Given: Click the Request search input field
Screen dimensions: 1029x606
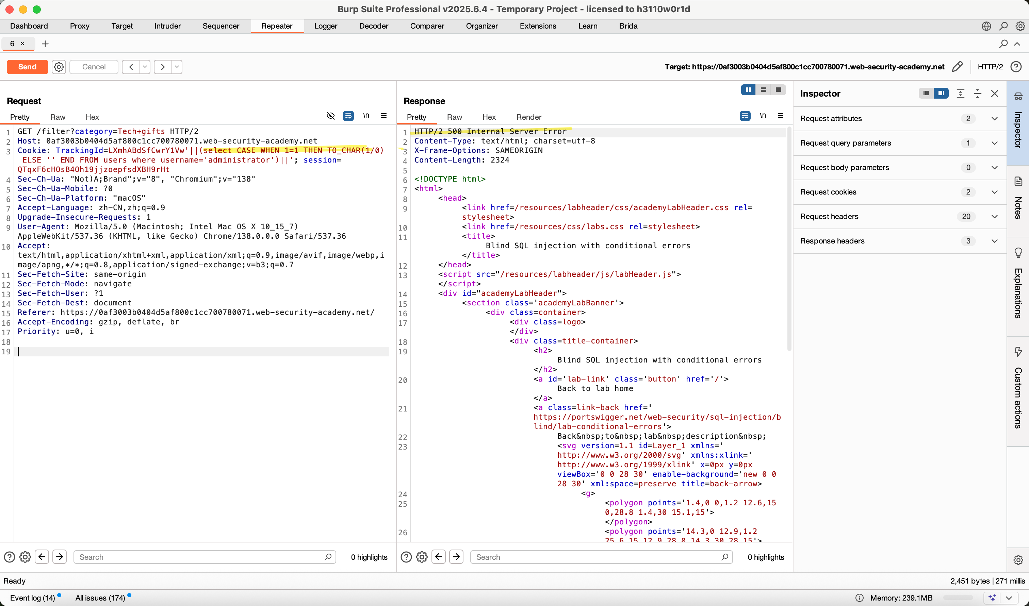Looking at the screenshot, I should click(x=205, y=557).
